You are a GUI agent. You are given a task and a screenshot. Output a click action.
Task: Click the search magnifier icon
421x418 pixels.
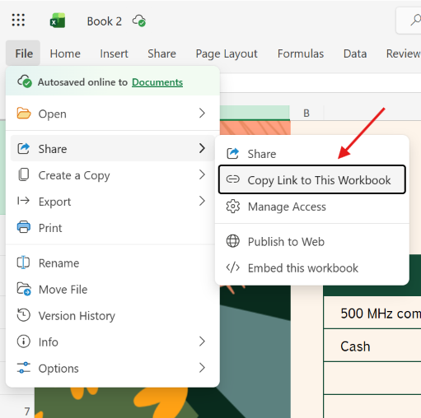415,21
